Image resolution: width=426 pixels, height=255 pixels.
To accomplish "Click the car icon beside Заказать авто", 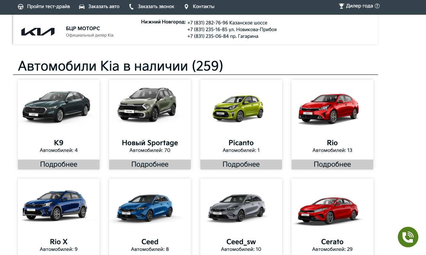I will pyautogui.click(x=82, y=6).
